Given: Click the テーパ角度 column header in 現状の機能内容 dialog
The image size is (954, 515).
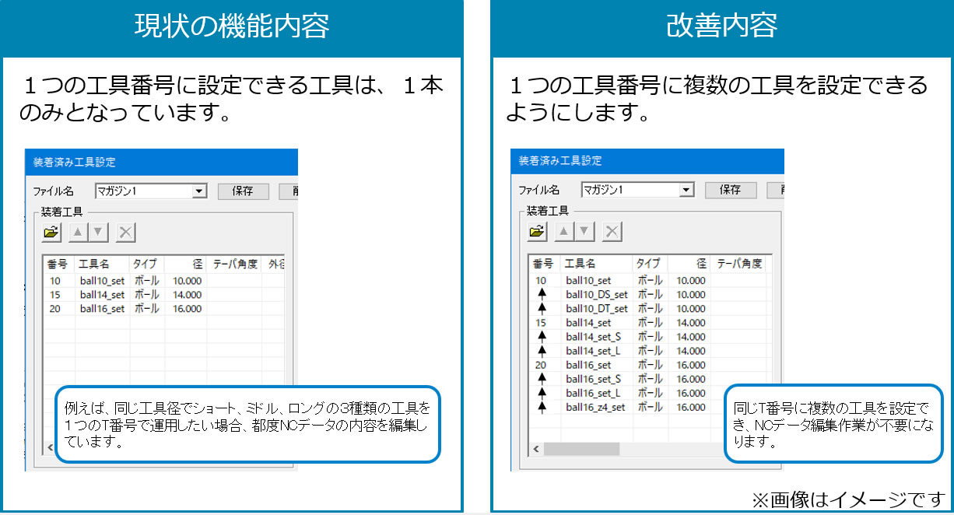Looking at the screenshot, I should point(235,265).
